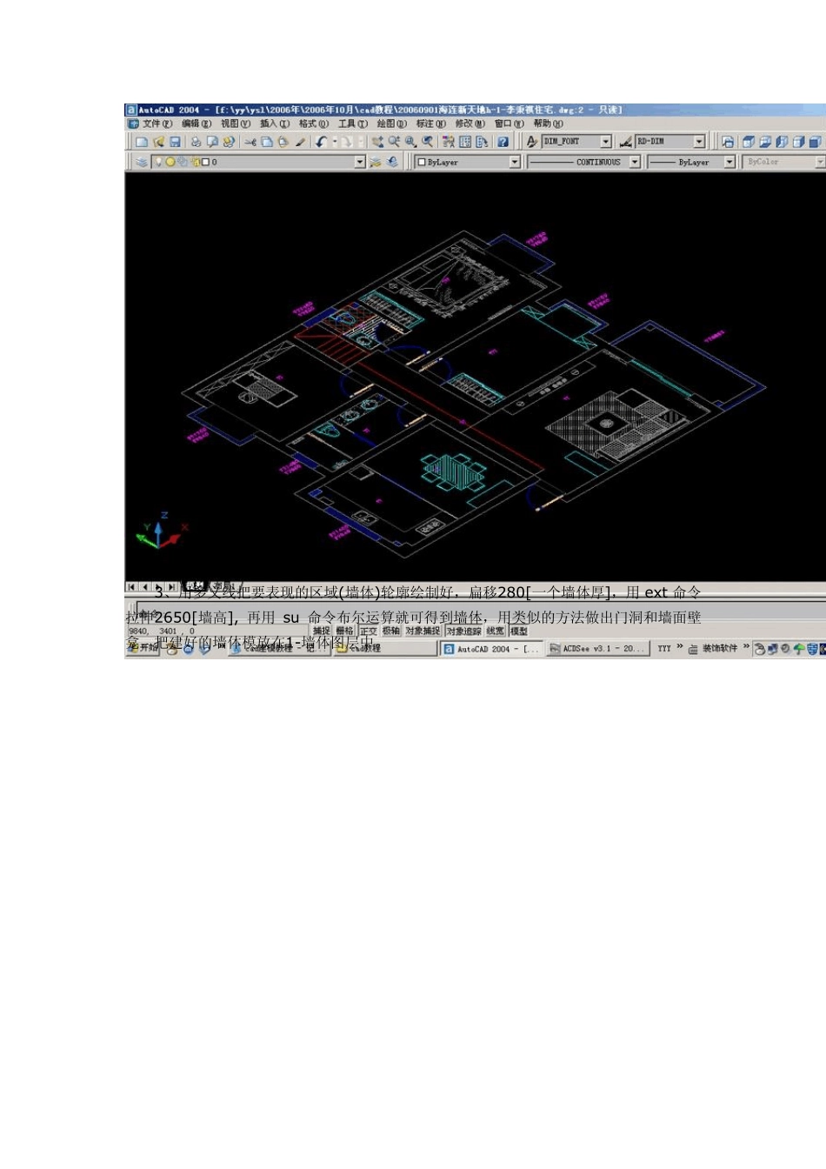Expand the layer 0 dropdown list
This screenshot has width=826, height=1169.
tap(360, 162)
